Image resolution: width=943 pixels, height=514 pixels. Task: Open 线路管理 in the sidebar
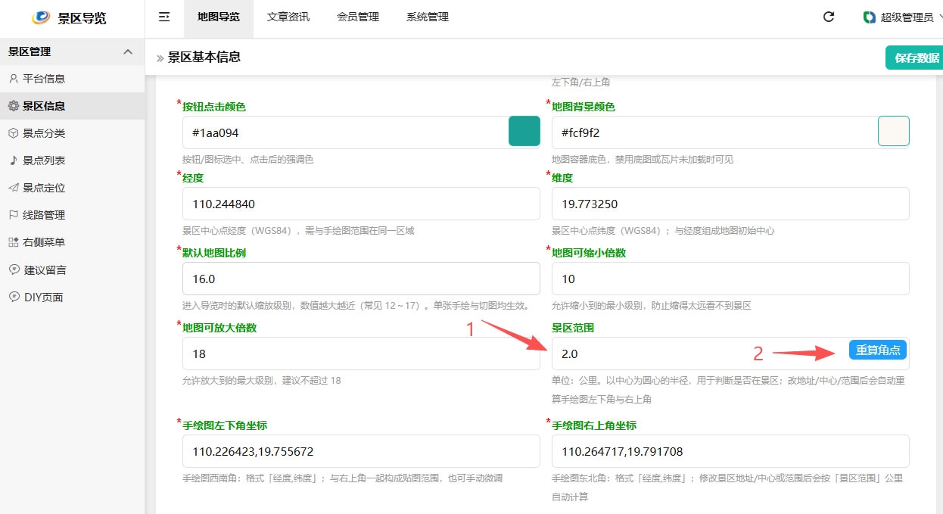(72, 215)
